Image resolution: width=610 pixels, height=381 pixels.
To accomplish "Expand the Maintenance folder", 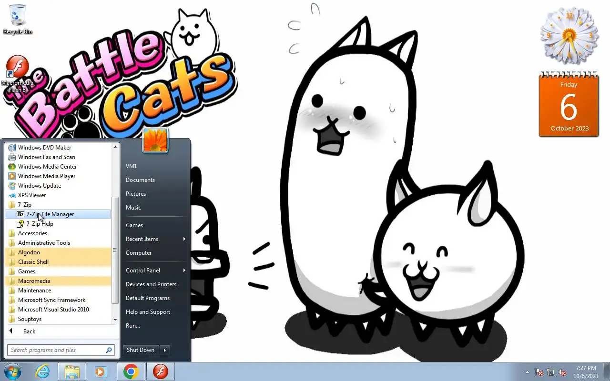I will 58,291.
